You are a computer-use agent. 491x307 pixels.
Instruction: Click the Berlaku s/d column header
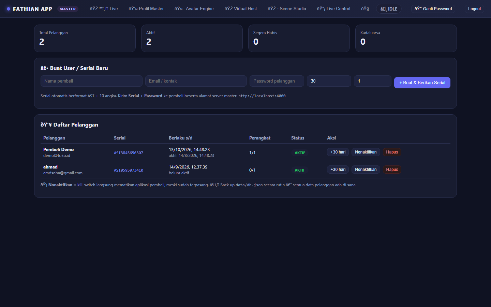[x=181, y=138]
